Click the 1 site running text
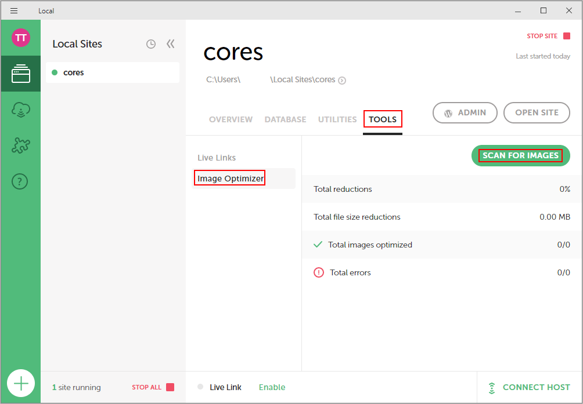This screenshot has height=404, width=583. click(76, 387)
